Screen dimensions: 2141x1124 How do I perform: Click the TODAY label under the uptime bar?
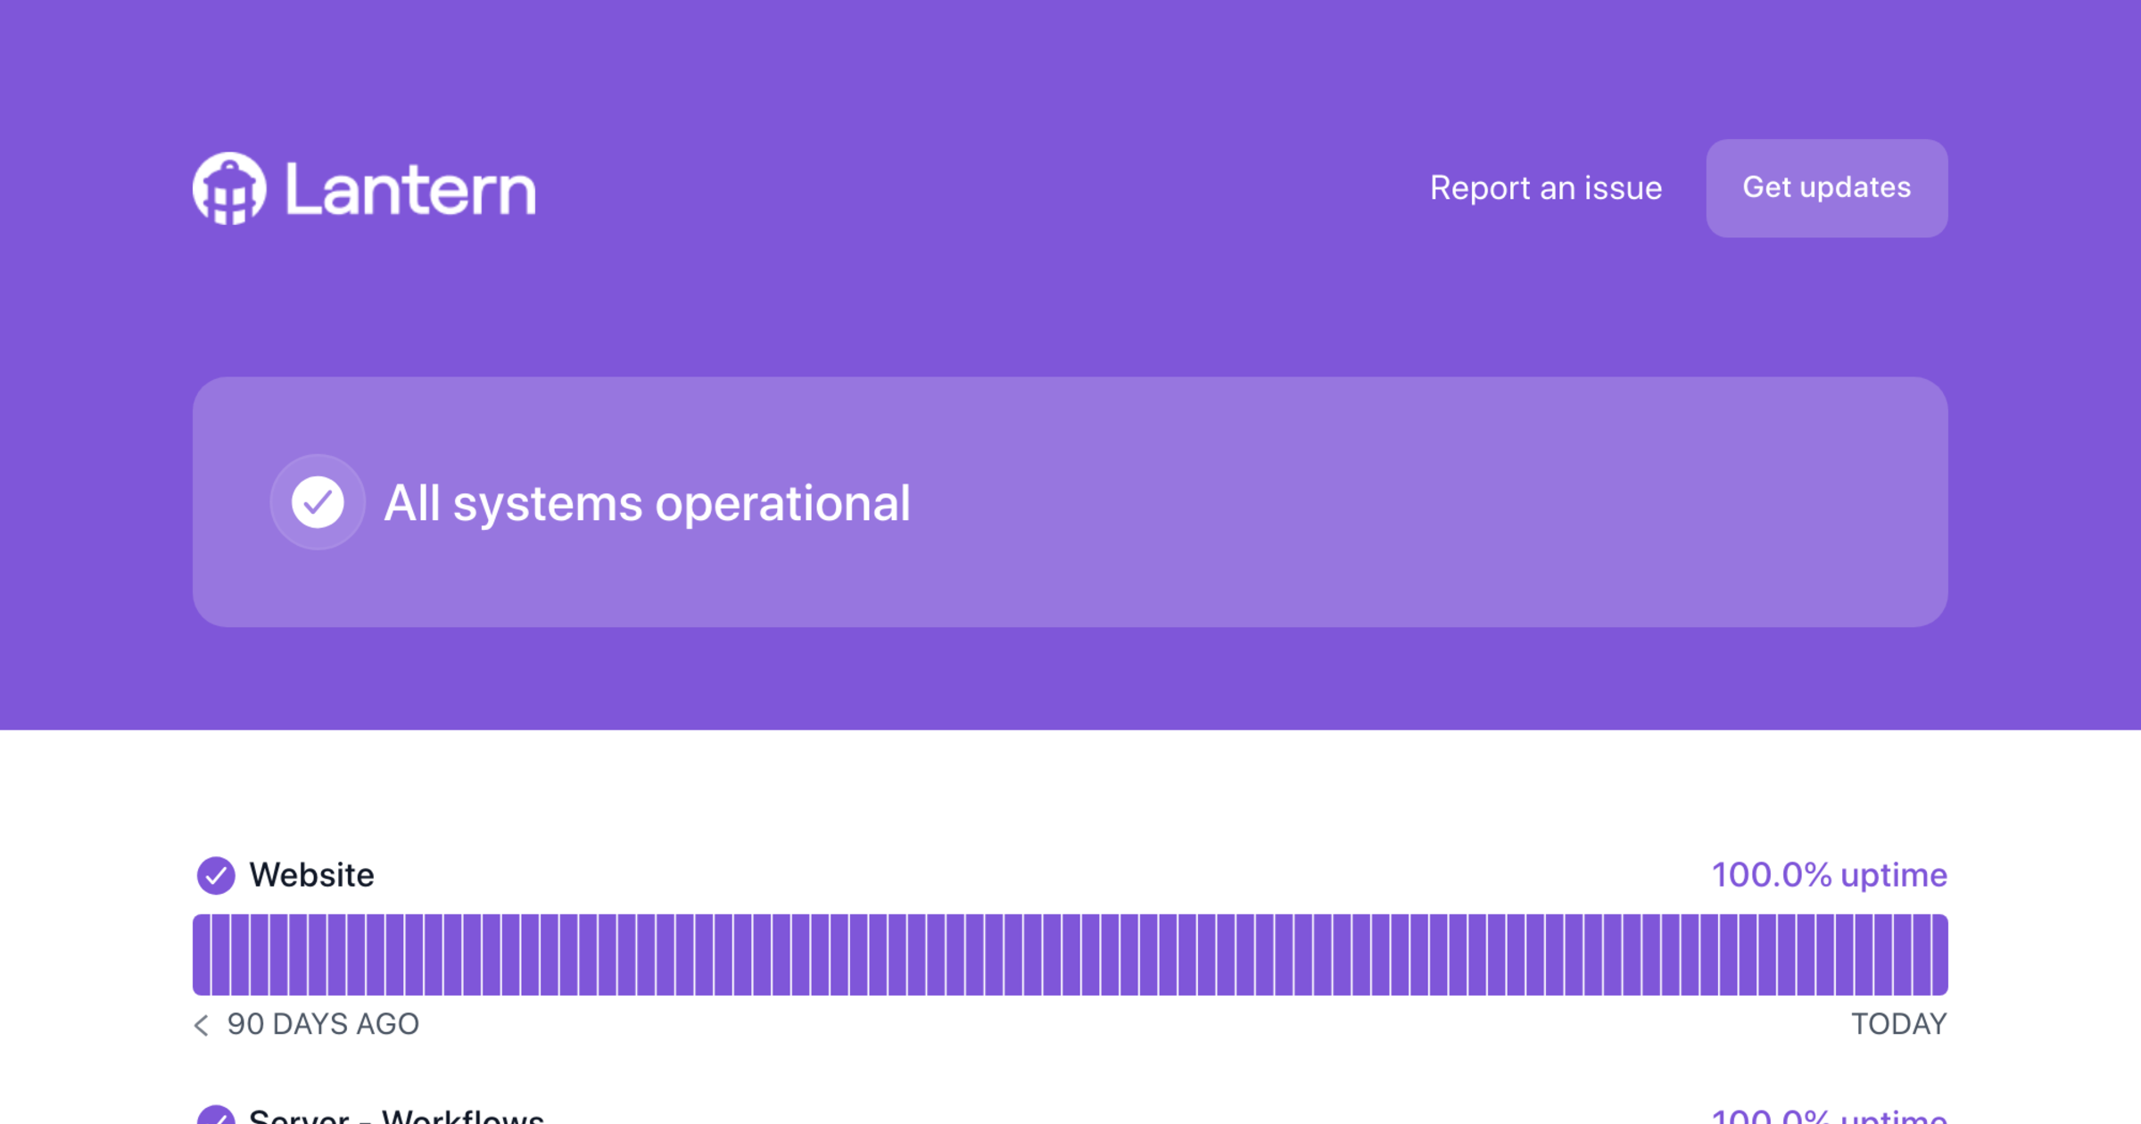pos(1898,1024)
